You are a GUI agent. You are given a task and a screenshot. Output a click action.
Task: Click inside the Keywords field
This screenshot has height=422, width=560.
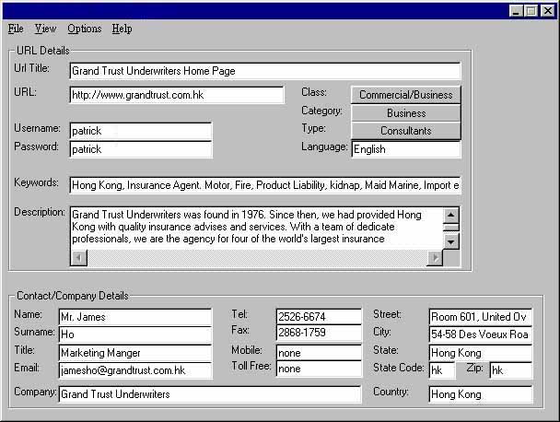(265, 185)
